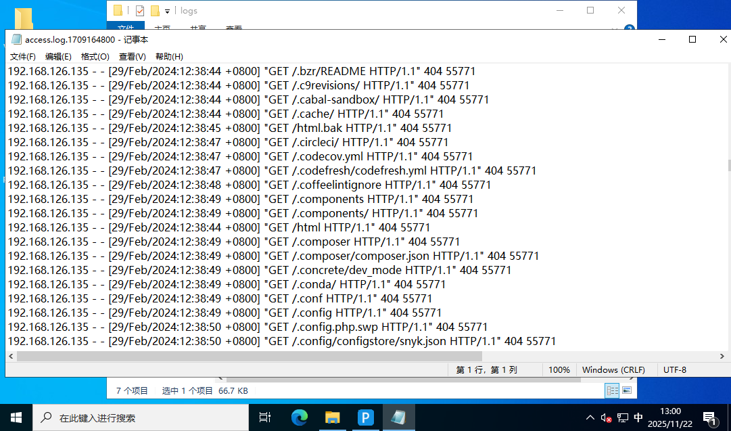This screenshot has height=431, width=731.
Task: Click the /.circleci/ log line
Action: coord(228,142)
